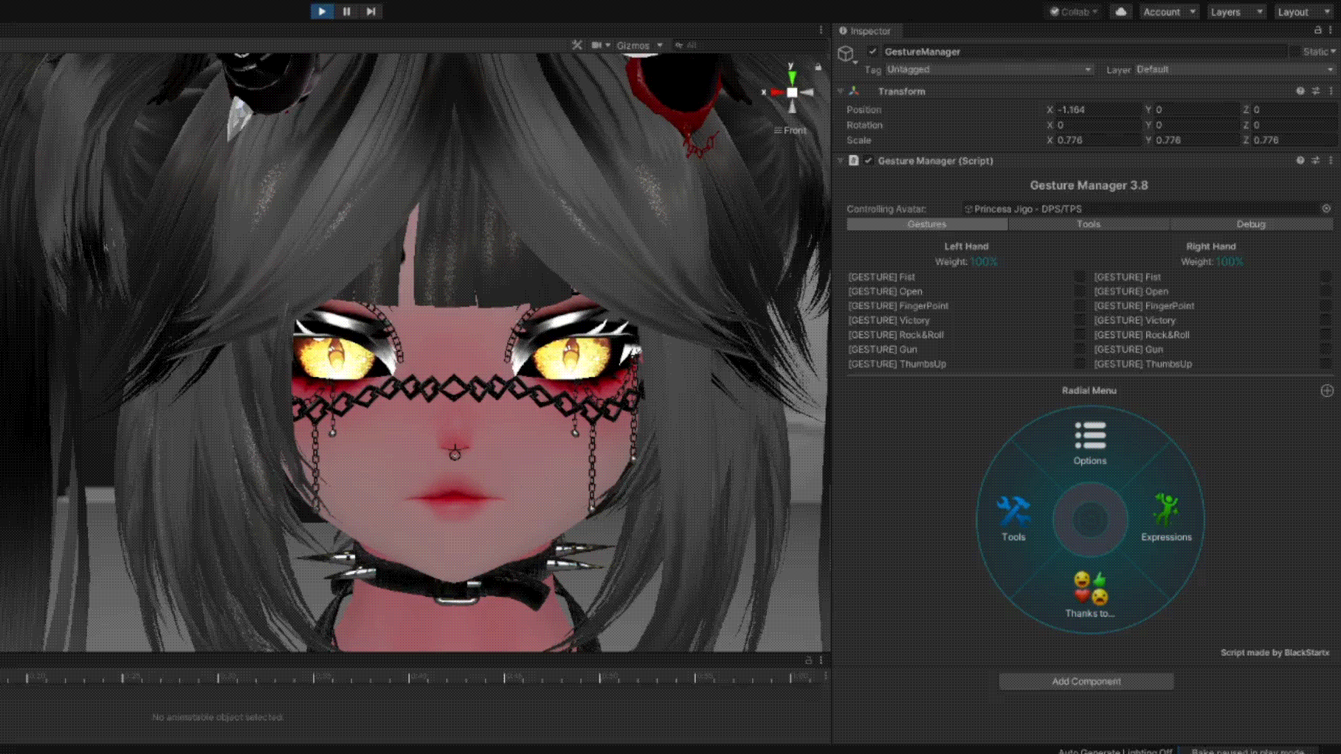Viewport: 1341px width, 754px height.
Task: Open the Gesture Manager script presets icon
Action: tap(1316, 161)
